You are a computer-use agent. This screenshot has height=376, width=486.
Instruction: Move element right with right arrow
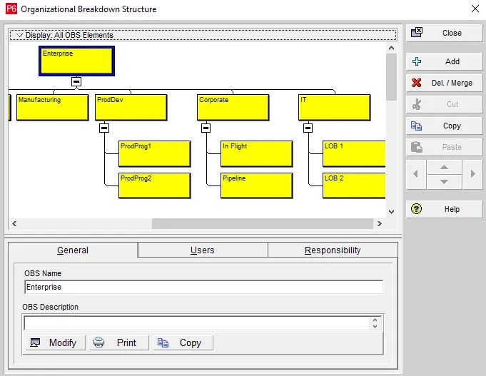472,174
